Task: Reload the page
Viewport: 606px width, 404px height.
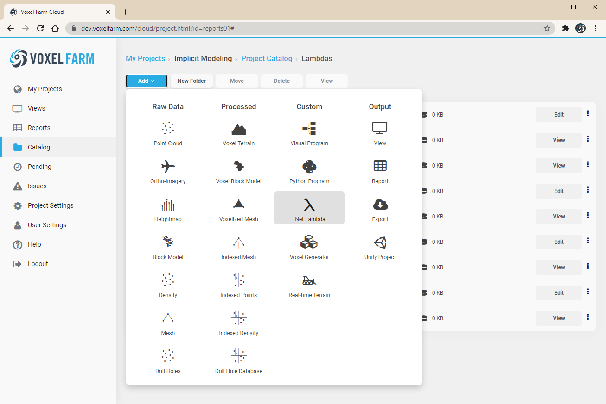Action: pos(40,28)
